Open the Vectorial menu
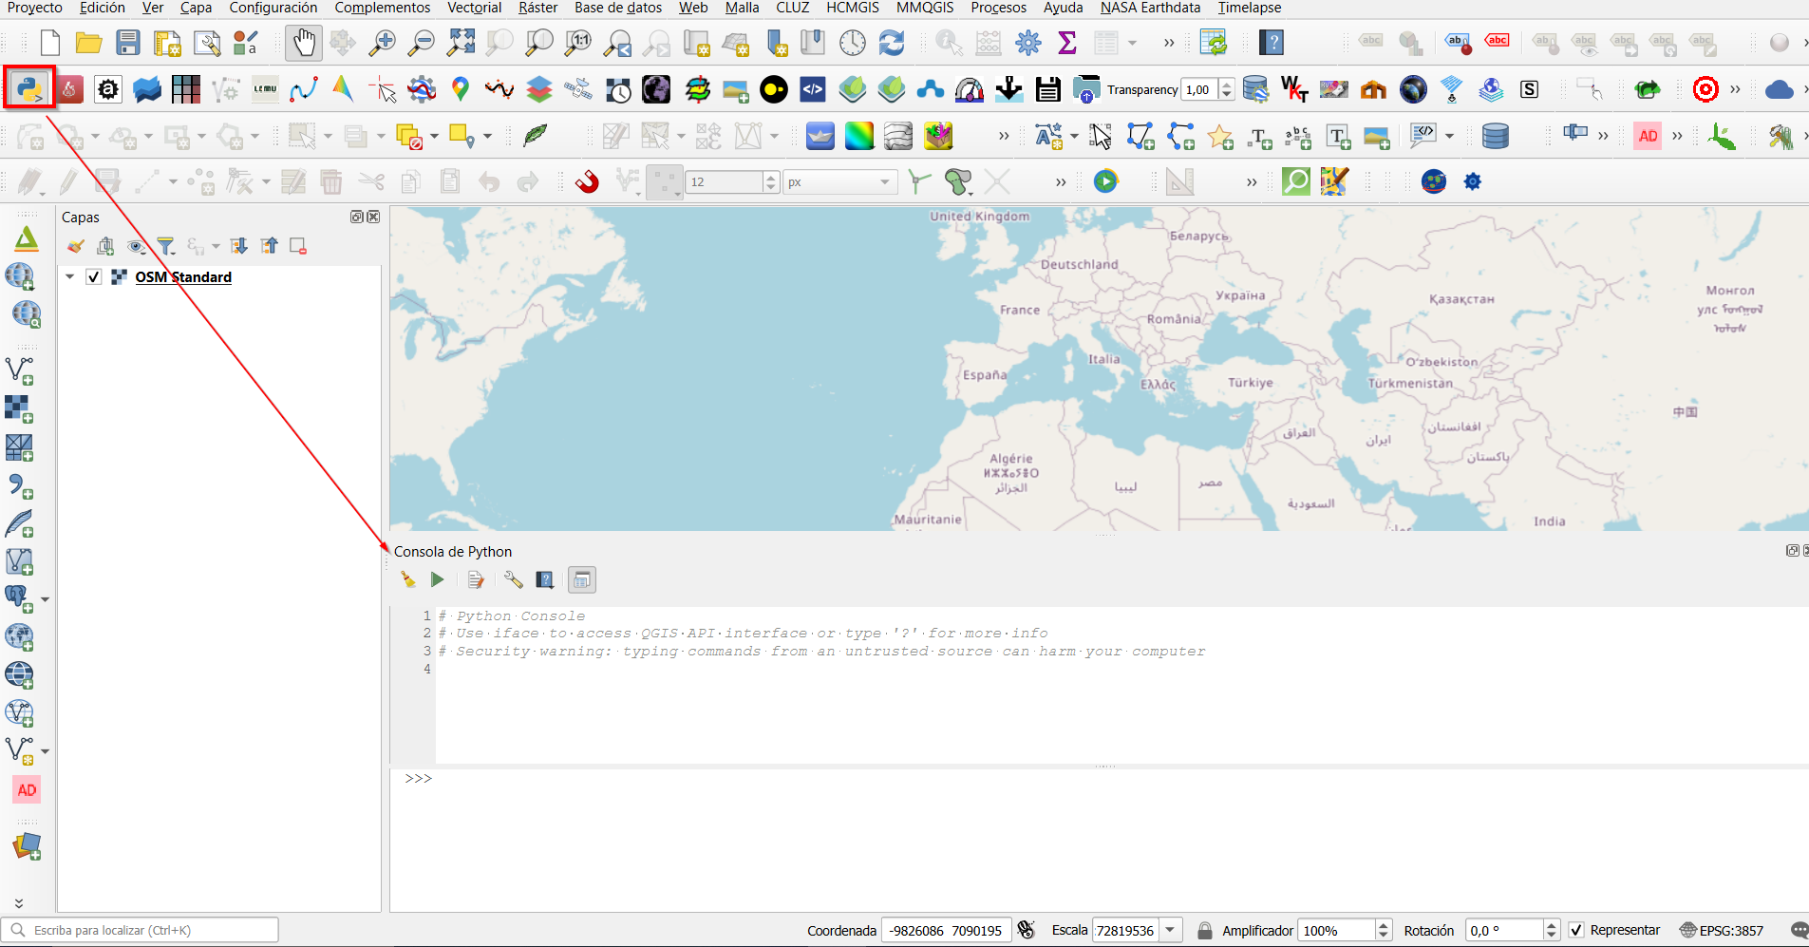The width and height of the screenshot is (1809, 947). coord(474,8)
